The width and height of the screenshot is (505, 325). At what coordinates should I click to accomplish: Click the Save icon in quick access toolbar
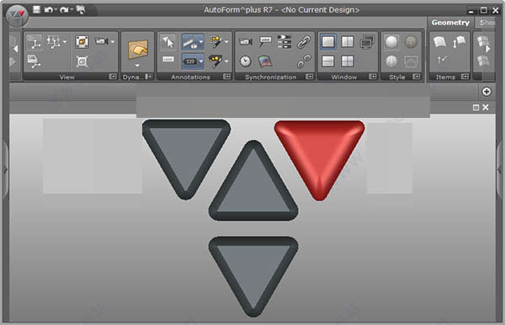(36, 9)
